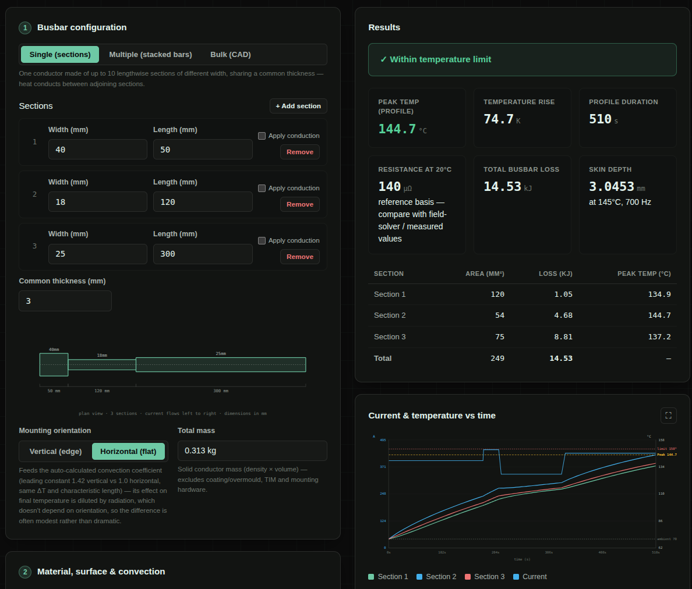692x589 pixels.
Task: Click the Section 2 table row label
Action: [389, 315]
